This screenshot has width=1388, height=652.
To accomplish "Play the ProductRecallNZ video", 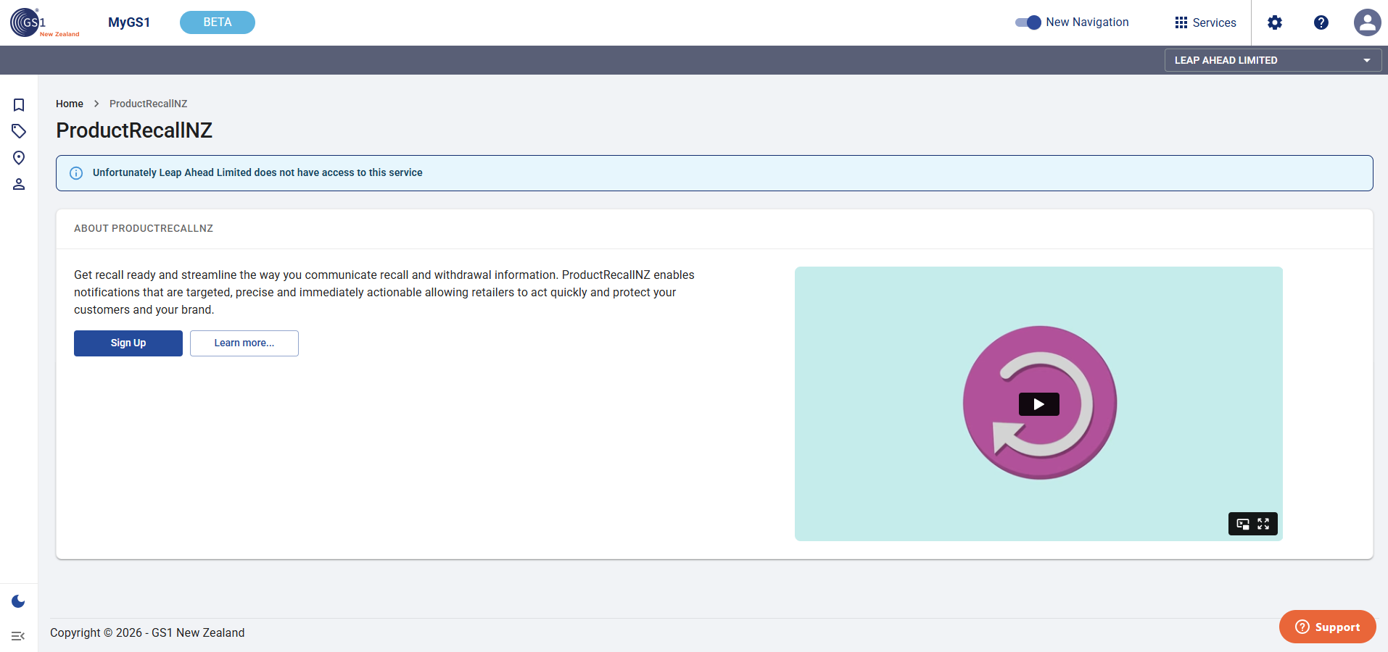I will [x=1039, y=404].
